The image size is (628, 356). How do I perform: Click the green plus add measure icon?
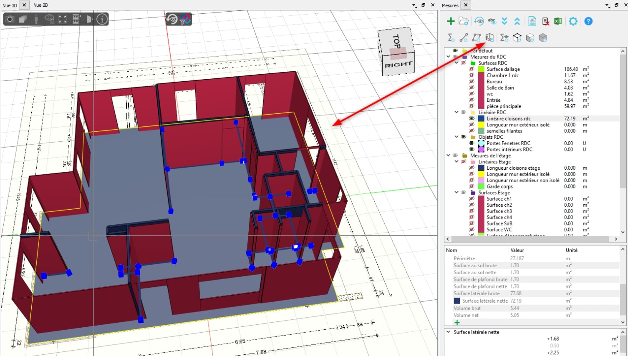[451, 21]
